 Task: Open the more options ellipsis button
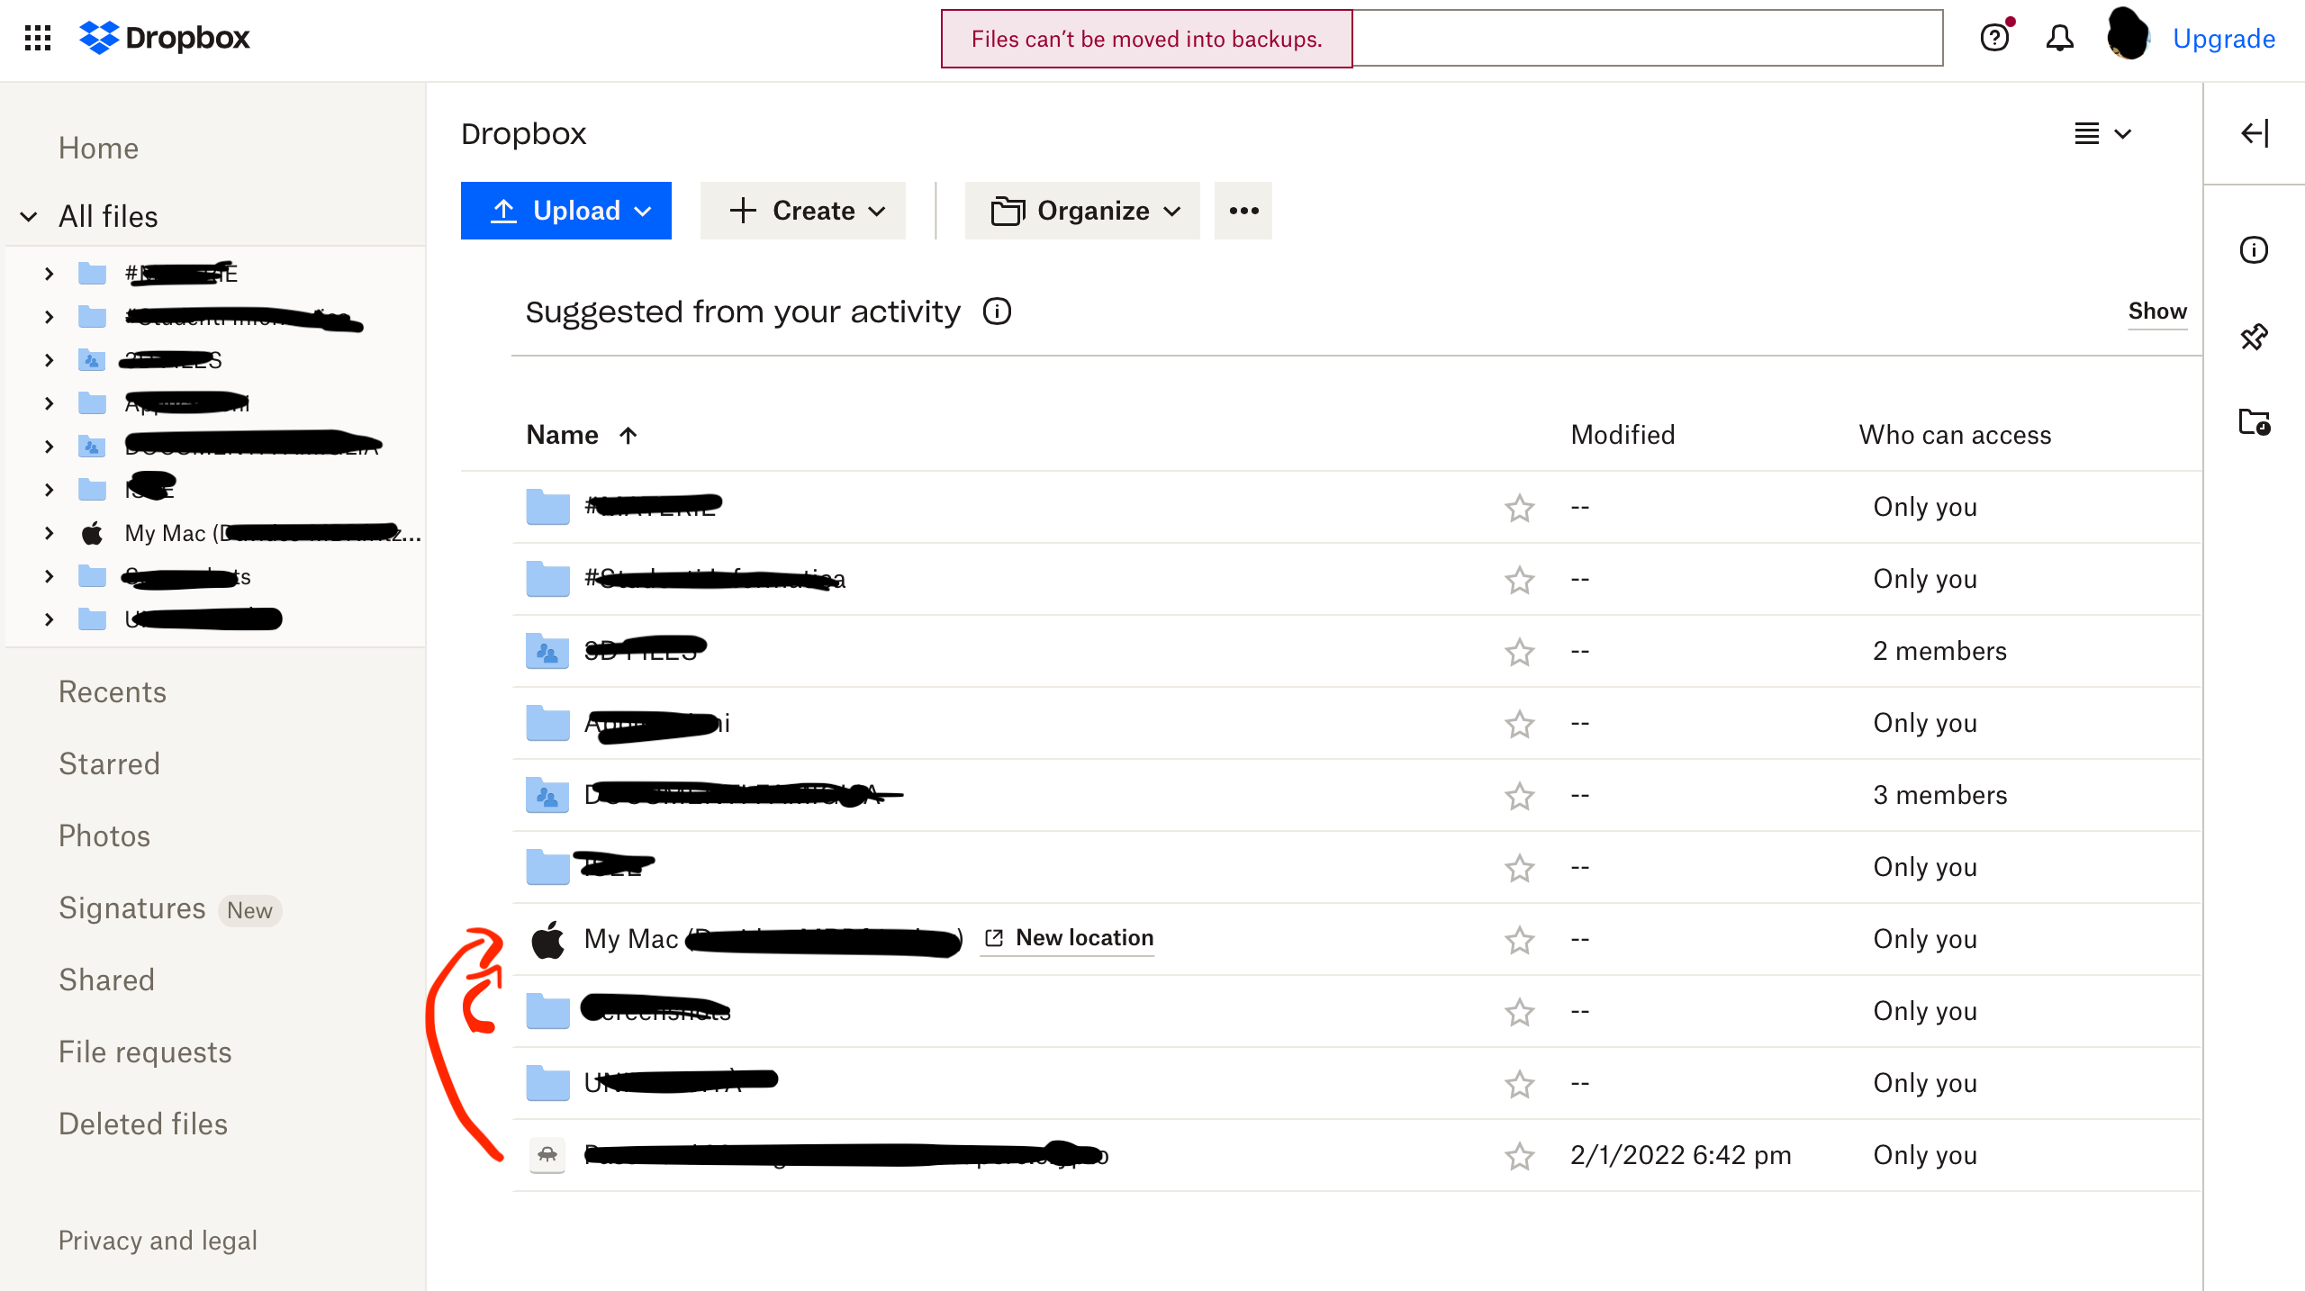pos(1243,211)
